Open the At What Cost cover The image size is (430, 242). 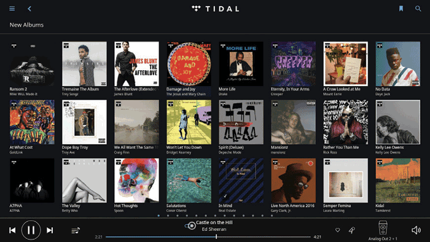coord(32,122)
